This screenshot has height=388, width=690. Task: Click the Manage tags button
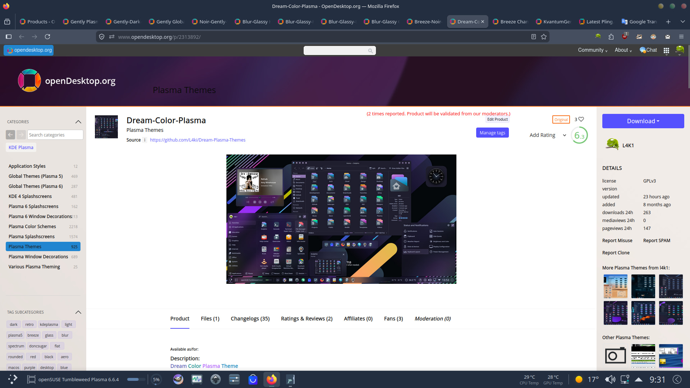coord(492,133)
